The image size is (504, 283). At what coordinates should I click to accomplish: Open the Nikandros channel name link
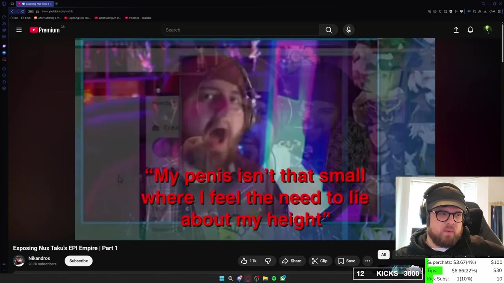pyautogui.click(x=39, y=258)
